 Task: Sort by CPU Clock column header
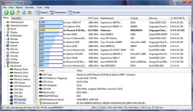(x=93, y=18)
